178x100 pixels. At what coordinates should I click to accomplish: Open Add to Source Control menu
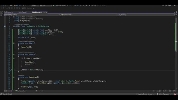pyautogui.click(x=145, y=94)
